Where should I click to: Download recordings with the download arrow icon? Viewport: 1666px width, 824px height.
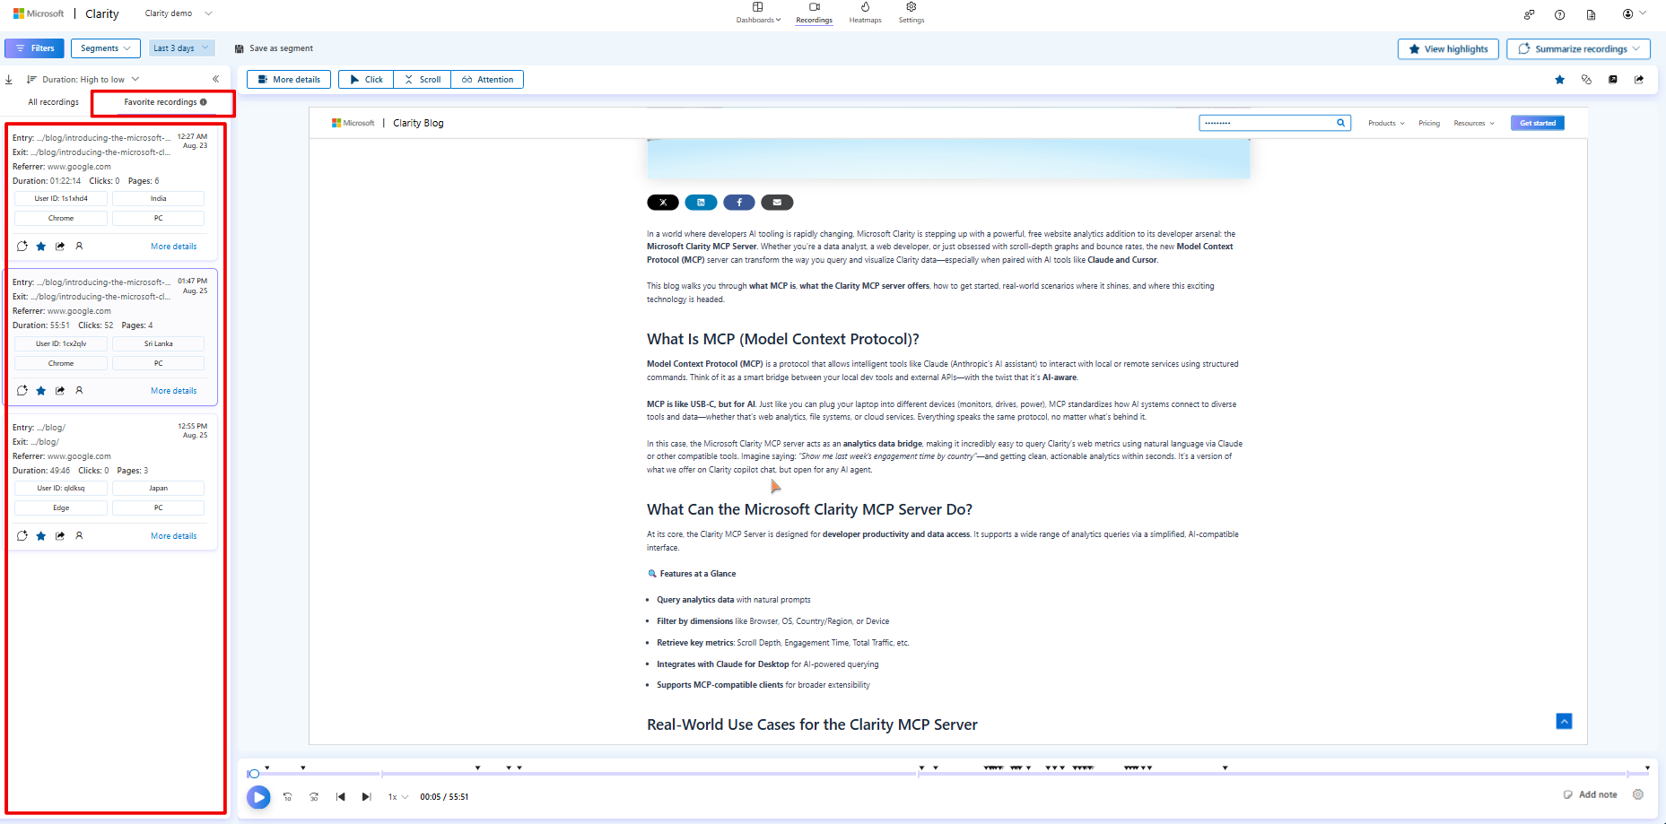(x=9, y=80)
